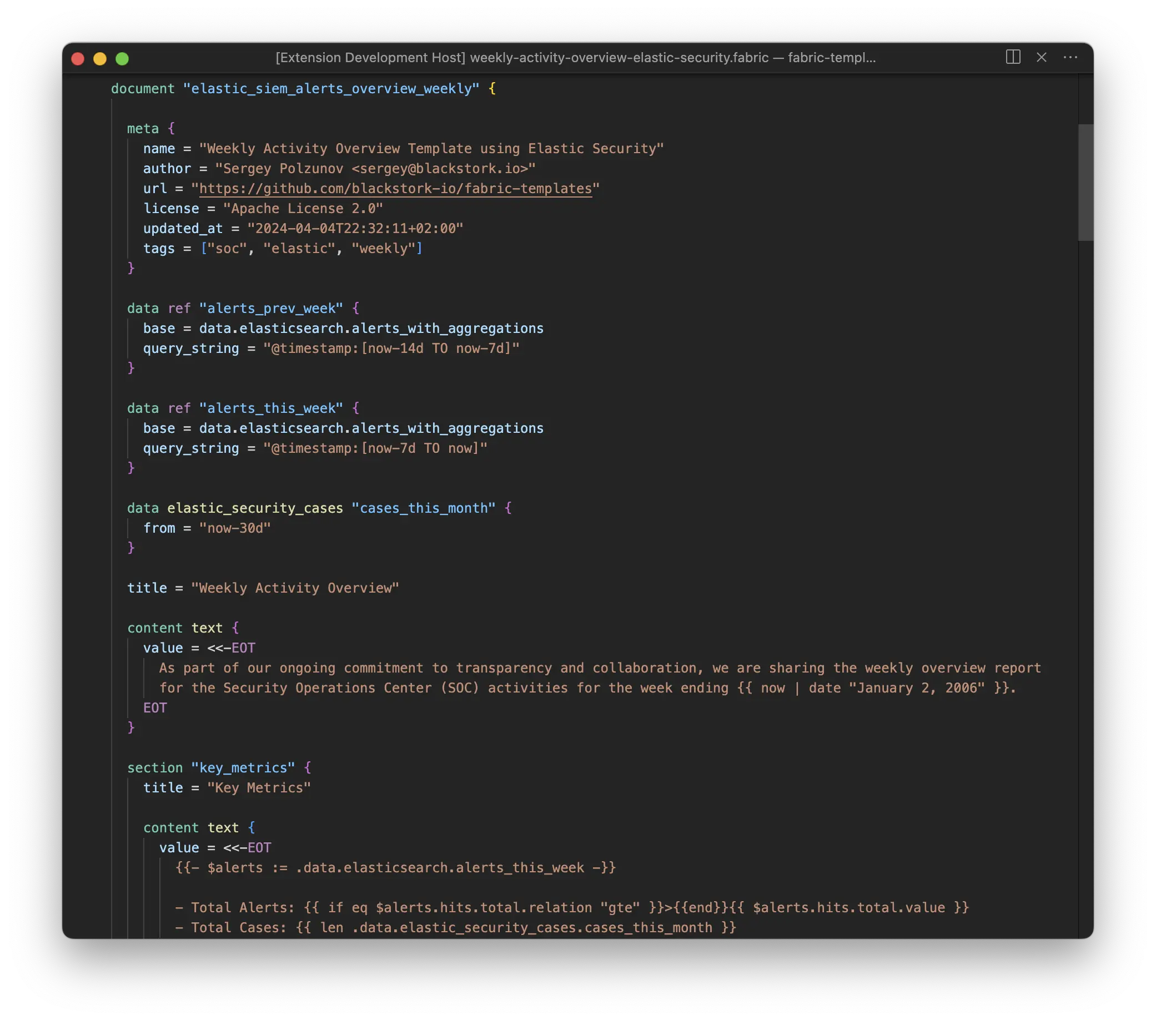Image resolution: width=1156 pixels, height=1021 pixels.
Task: Click the red traffic light button
Action: click(x=78, y=58)
